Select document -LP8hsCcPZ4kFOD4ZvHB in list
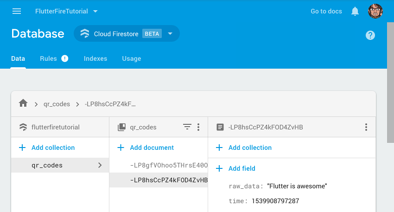Viewport: 394px width, 212px height. point(159,180)
